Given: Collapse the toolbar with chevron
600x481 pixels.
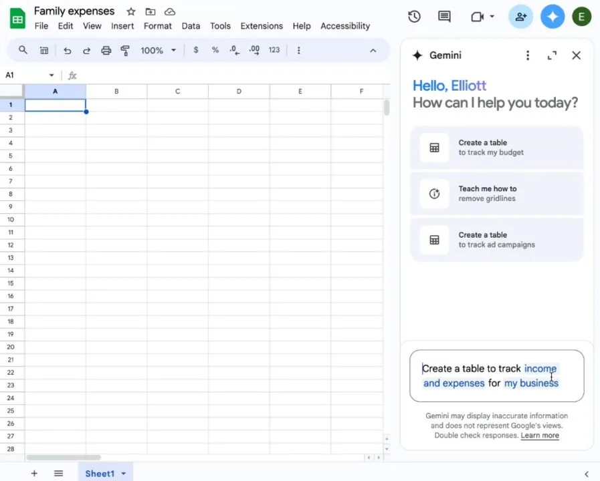Looking at the screenshot, I should (373, 50).
